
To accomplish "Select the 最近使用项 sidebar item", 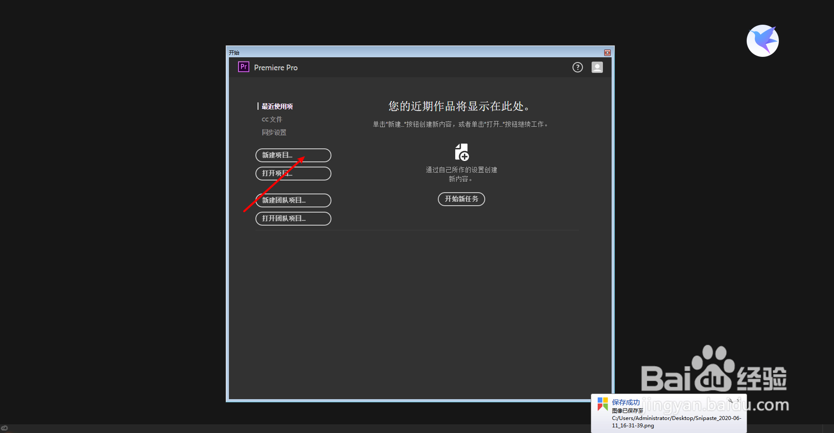I will click(276, 106).
